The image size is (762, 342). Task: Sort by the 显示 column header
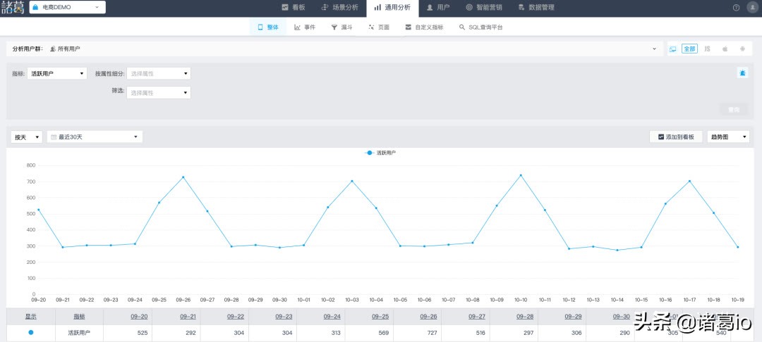[x=30, y=317]
